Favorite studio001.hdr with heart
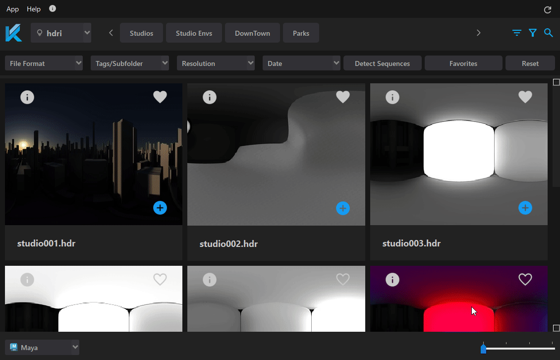The height and width of the screenshot is (360, 560). pos(160,97)
